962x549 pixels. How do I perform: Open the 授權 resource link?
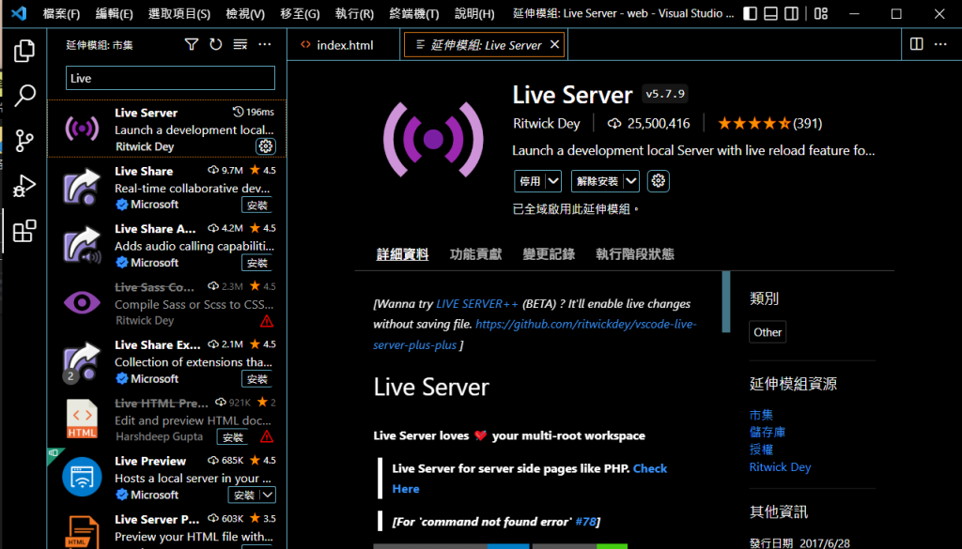point(761,450)
